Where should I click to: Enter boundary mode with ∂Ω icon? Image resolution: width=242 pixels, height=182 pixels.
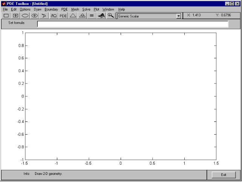coord(54,15)
